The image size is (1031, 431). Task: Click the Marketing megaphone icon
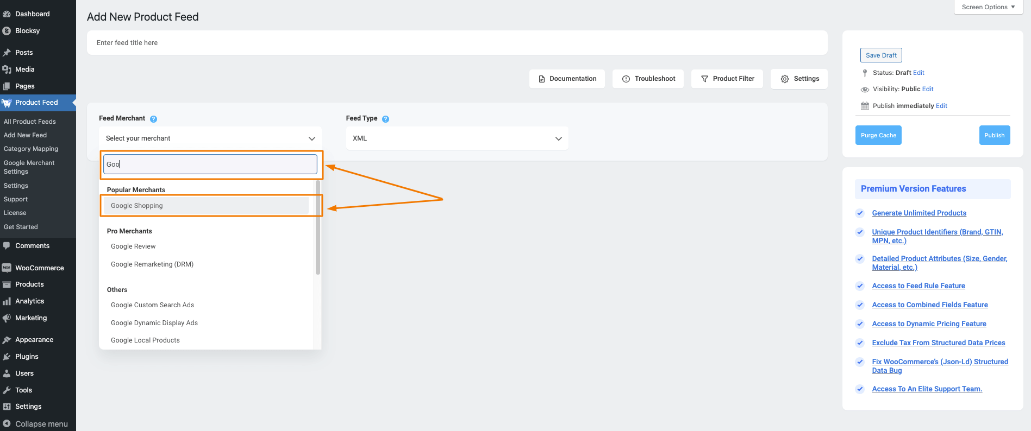[x=7, y=318]
